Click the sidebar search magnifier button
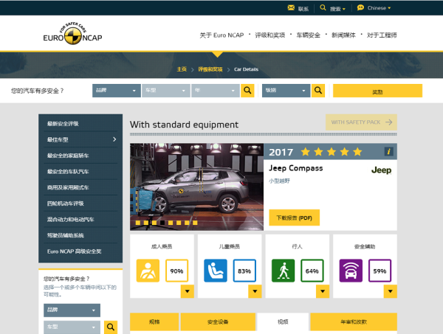The image size is (443, 334). click(x=111, y=327)
